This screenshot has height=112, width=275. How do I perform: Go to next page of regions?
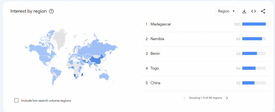point(227,98)
